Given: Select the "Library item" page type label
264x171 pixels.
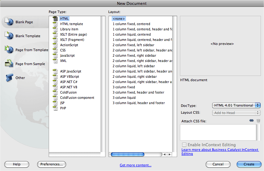Looking at the screenshot, I should click(x=69, y=29).
